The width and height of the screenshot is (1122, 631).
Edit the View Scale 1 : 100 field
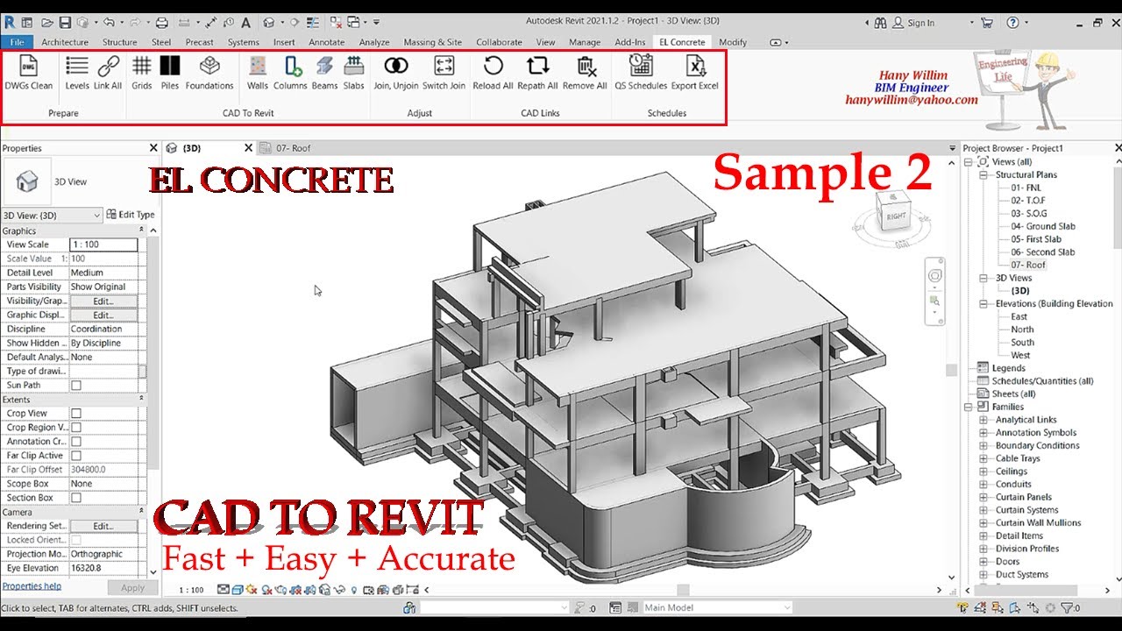(103, 245)
